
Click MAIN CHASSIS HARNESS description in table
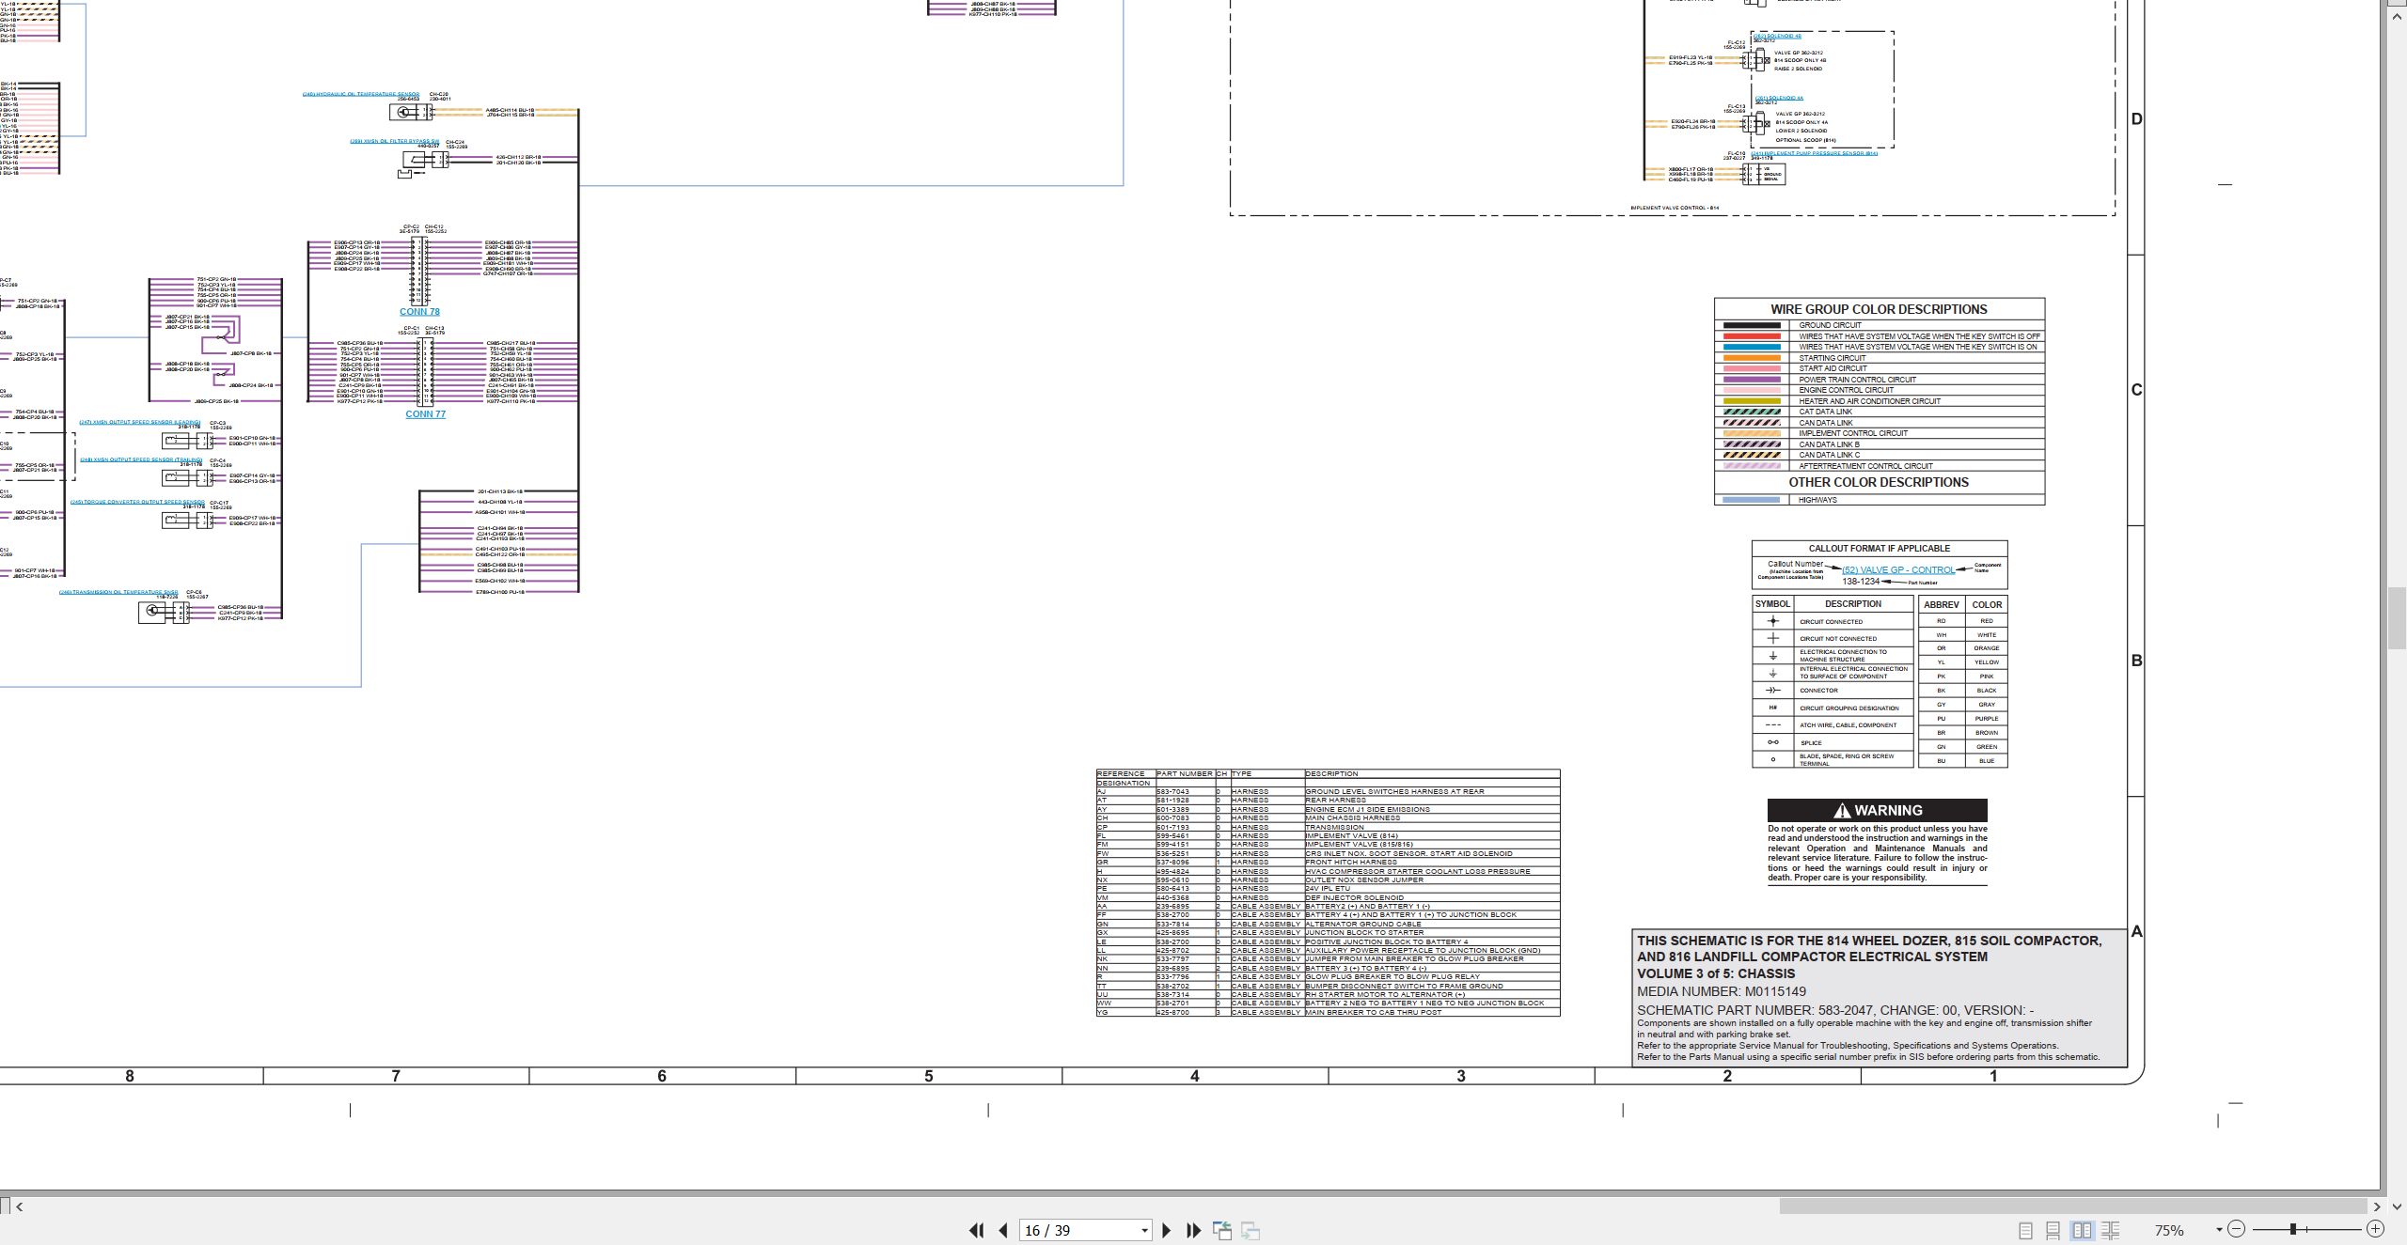[1352, 818]
